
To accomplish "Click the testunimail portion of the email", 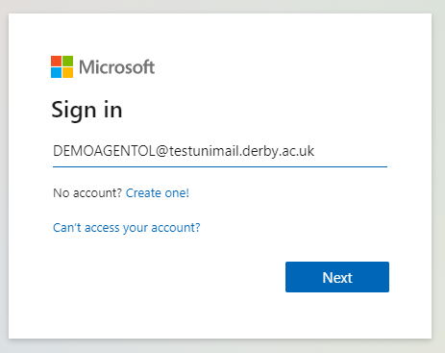I will coord(204,151).
